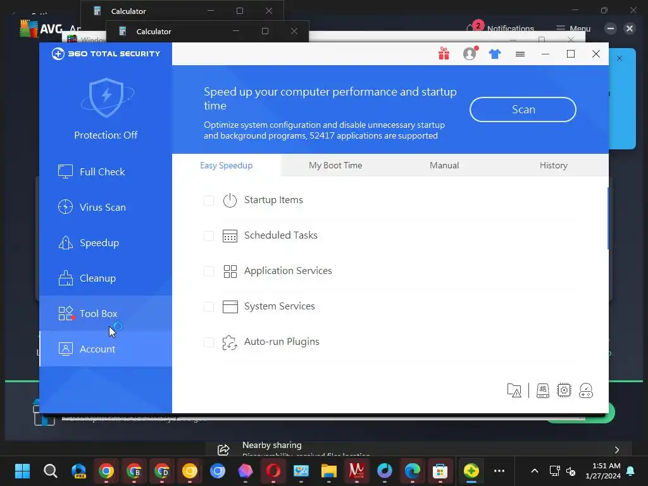The width and height of the screenshot is (648, 486).
Task: Check the Auto-run Plugins checkbox
Action: [x=209, y=342]
